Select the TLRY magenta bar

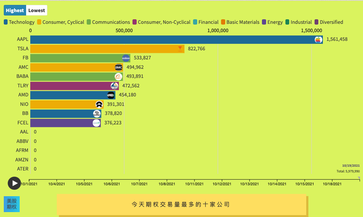click(x=75, y=86)
